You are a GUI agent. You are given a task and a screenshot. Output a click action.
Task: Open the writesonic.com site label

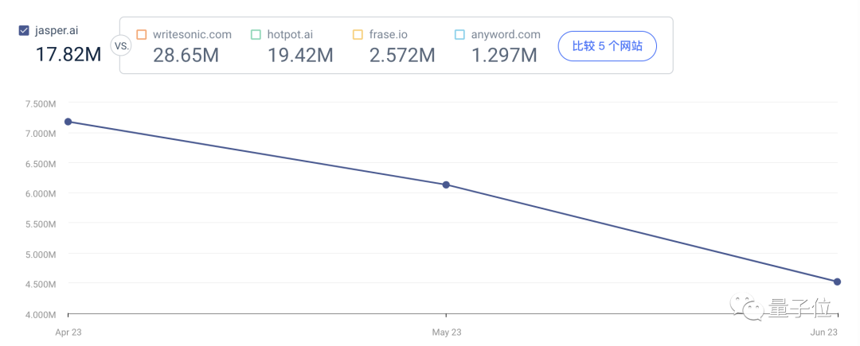point(192,34)
